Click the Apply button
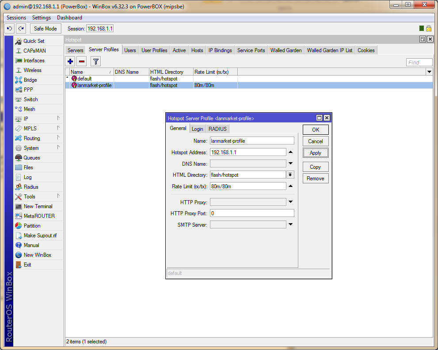The height and width of the screenshot is (350, 438). (316, 153)
